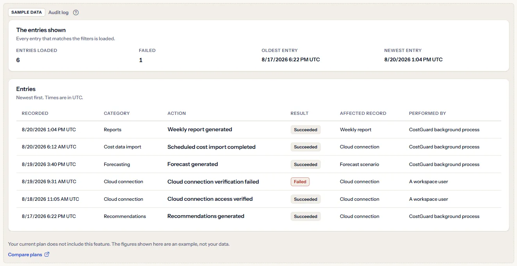
Task: Select the Weekly report generated action
Action: point(200,129)
